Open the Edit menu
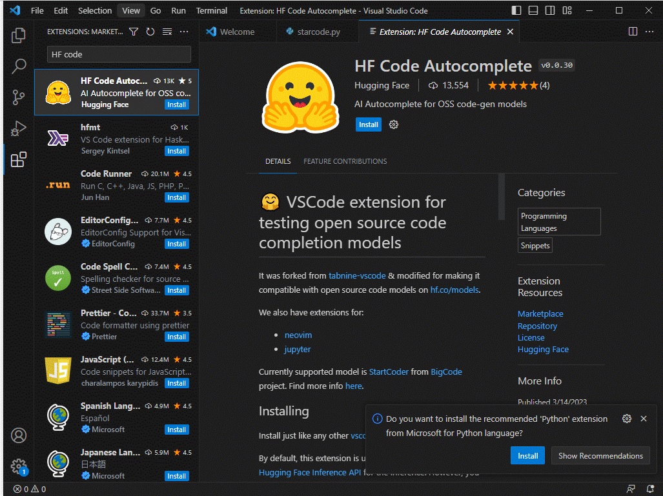The width and height of the screenshot is (663, 496). tap(61, 10)
